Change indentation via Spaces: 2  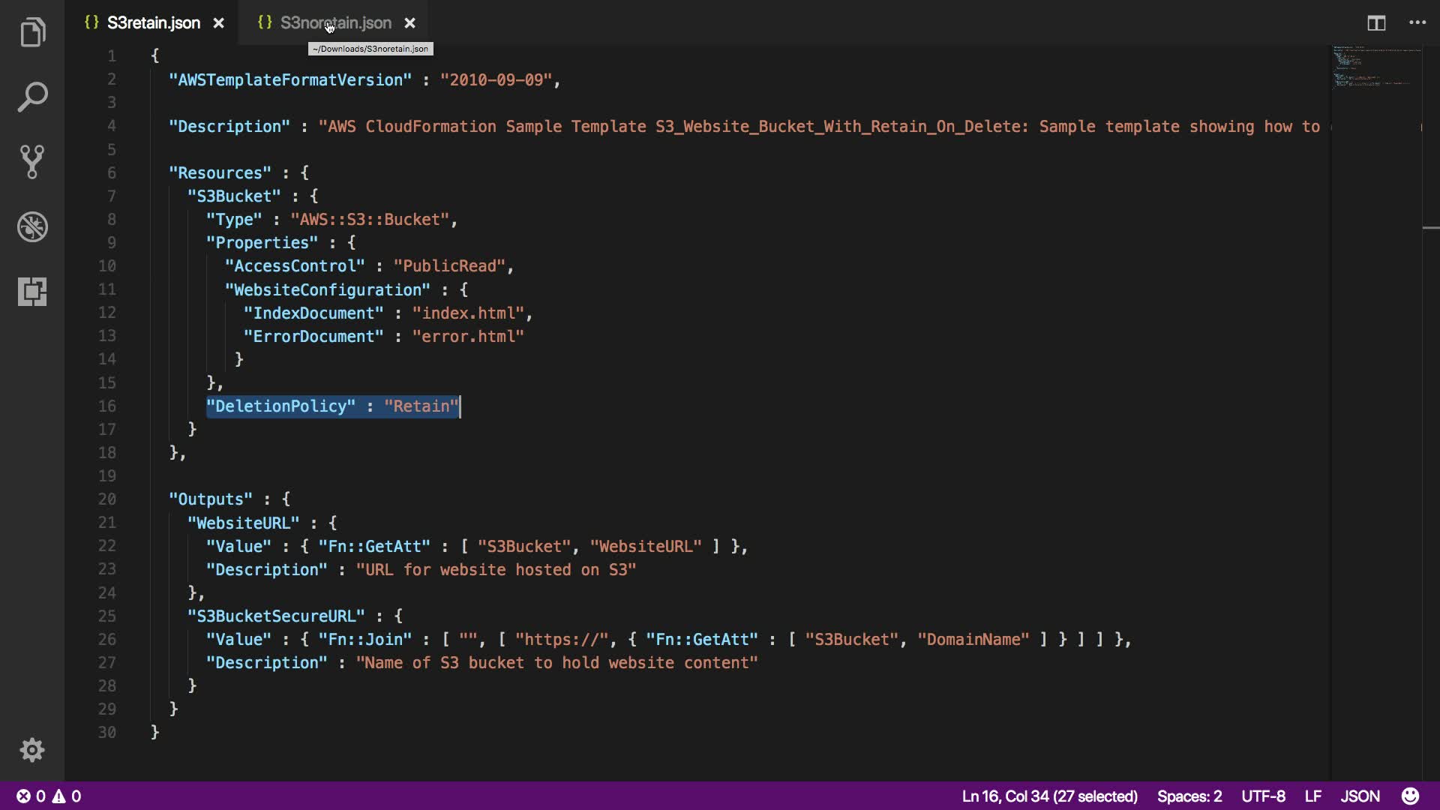[1189, 796]
